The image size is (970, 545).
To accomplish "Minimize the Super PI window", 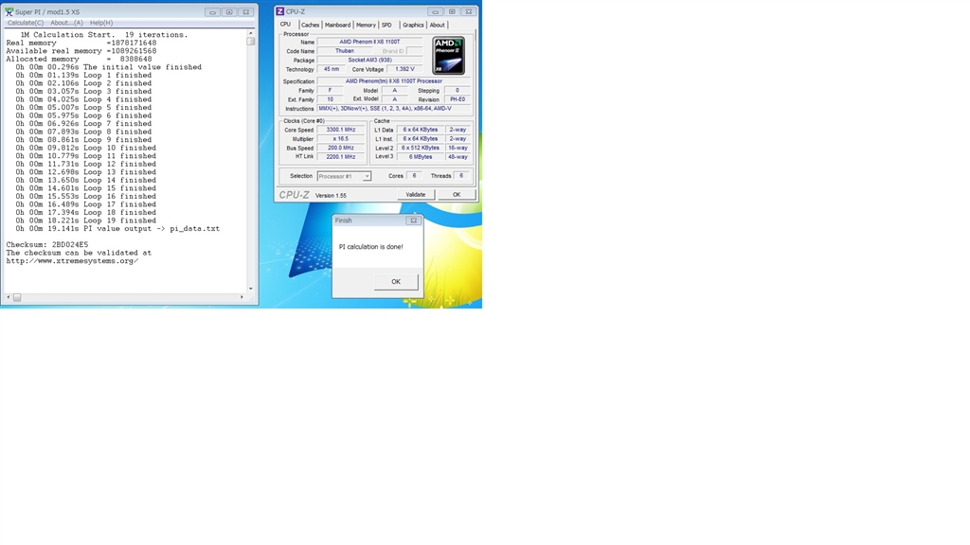I will point(212,11).
